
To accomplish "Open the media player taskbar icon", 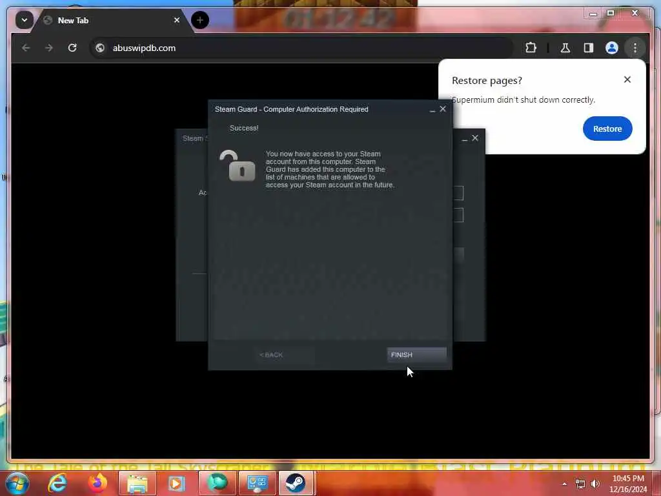I will pos(177,483).
